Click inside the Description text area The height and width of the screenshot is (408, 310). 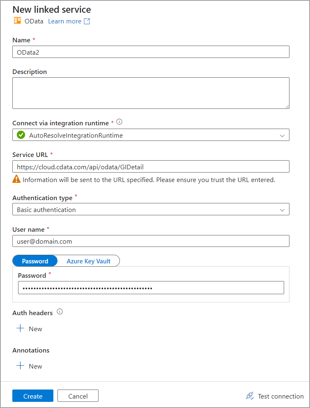click(151, 93)
